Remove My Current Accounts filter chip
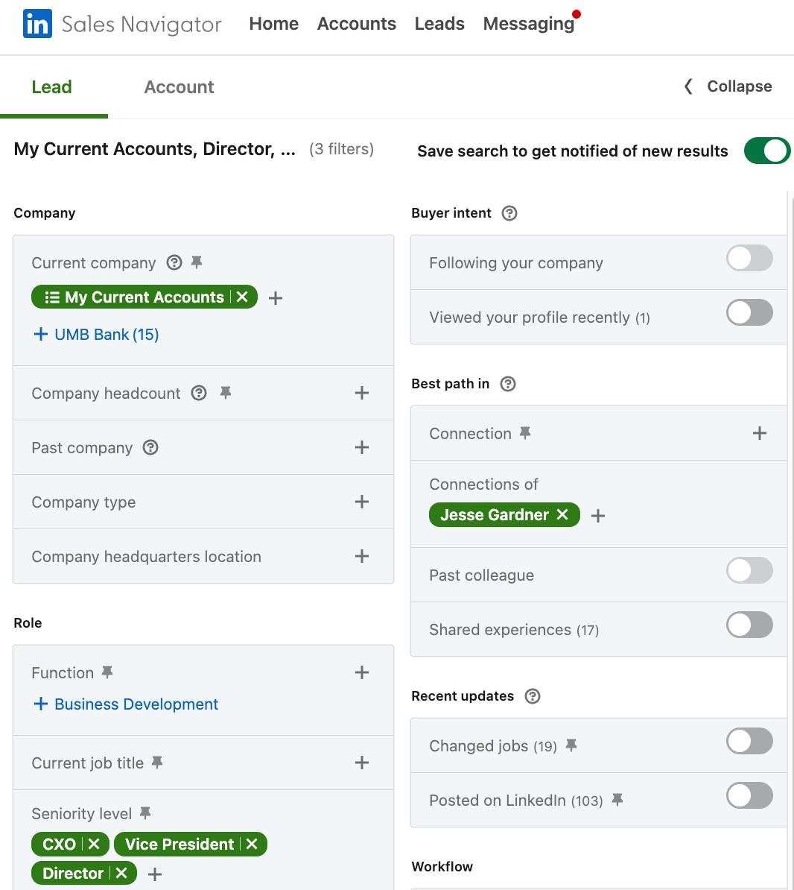794x890 pixels. 242,297
